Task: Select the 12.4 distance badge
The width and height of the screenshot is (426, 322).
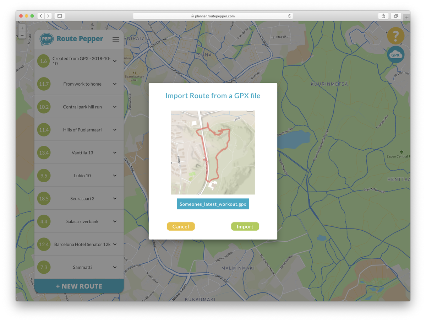Action: (44, 245)
